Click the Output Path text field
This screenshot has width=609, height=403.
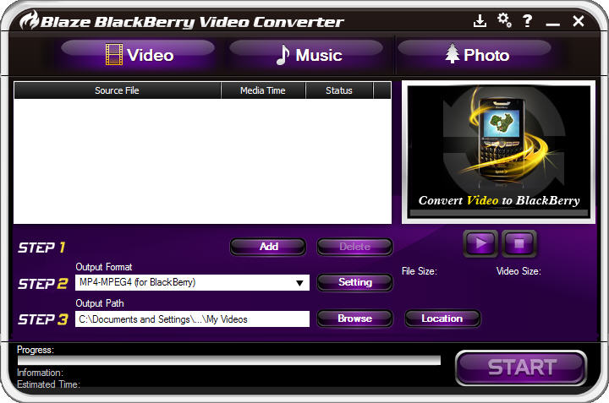click(x=192, y=319)
